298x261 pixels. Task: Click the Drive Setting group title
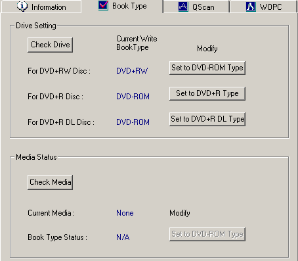point(36,26)
